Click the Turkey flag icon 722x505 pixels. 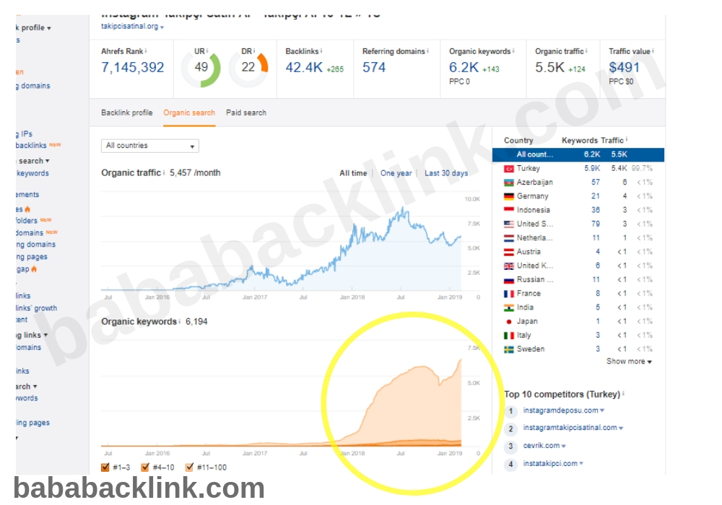pos(509,169)
